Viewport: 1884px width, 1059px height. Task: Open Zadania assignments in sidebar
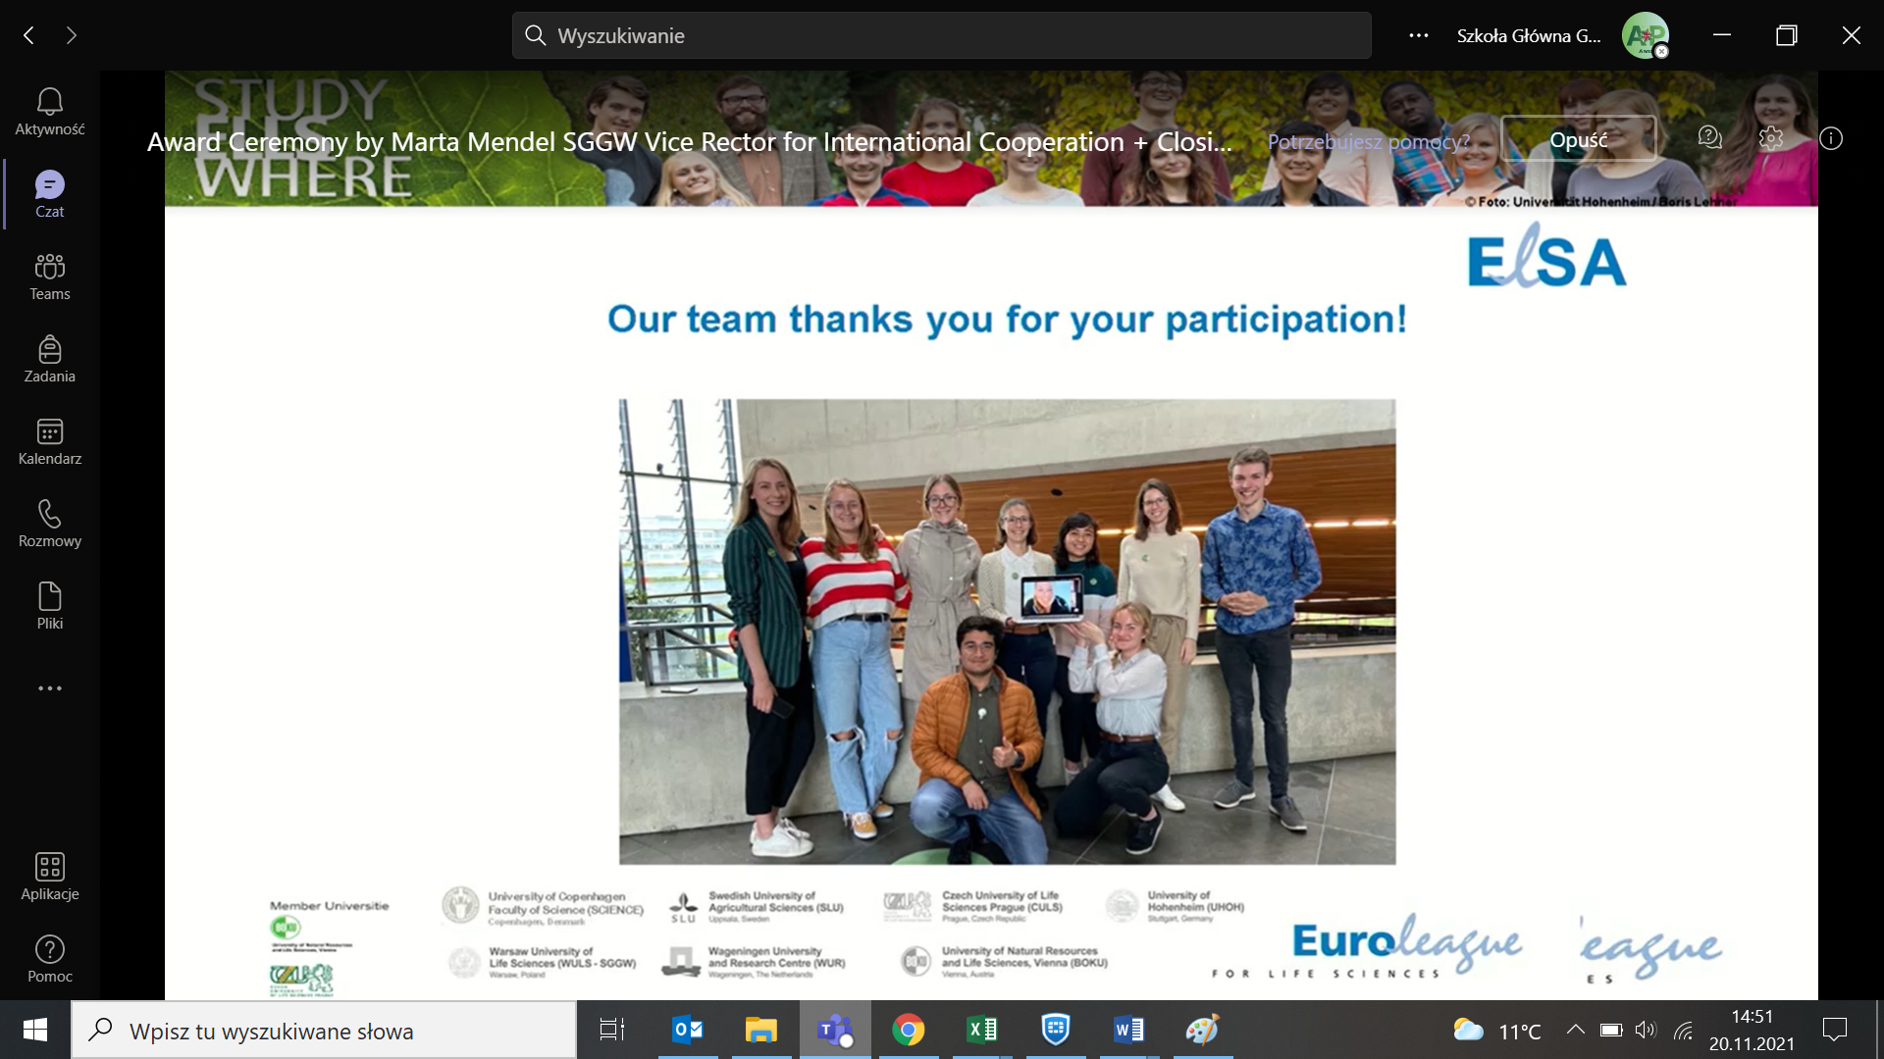pos(49,359)
